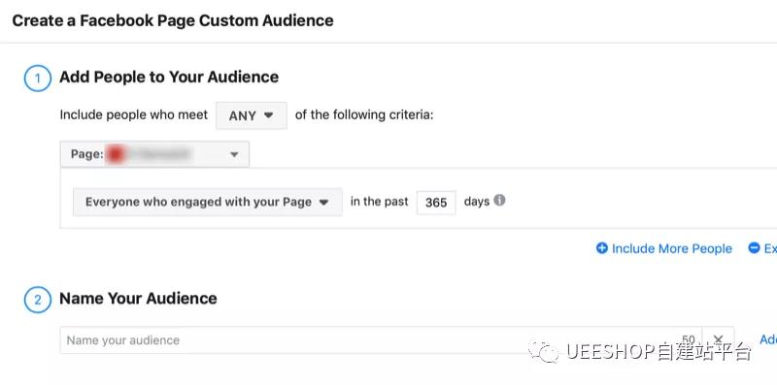Click the Name your audience field
The width and height of the screenshot is (777, 385).
(x=381, y=340)
